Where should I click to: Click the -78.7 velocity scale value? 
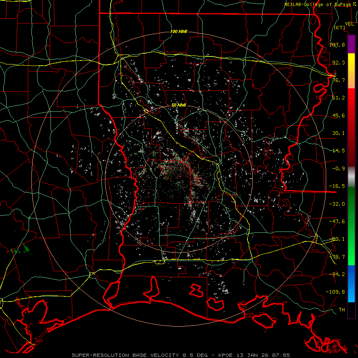coord(337,257)
